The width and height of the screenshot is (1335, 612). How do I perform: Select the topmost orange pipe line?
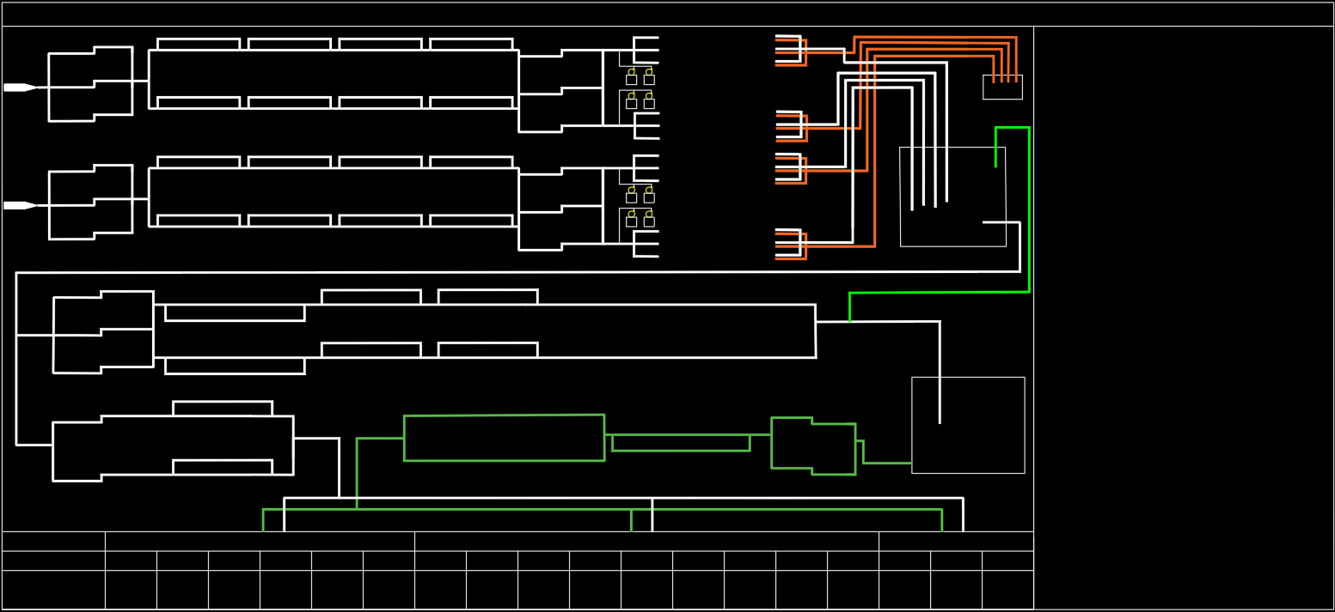pyautogui.click(x=935, y=38)
